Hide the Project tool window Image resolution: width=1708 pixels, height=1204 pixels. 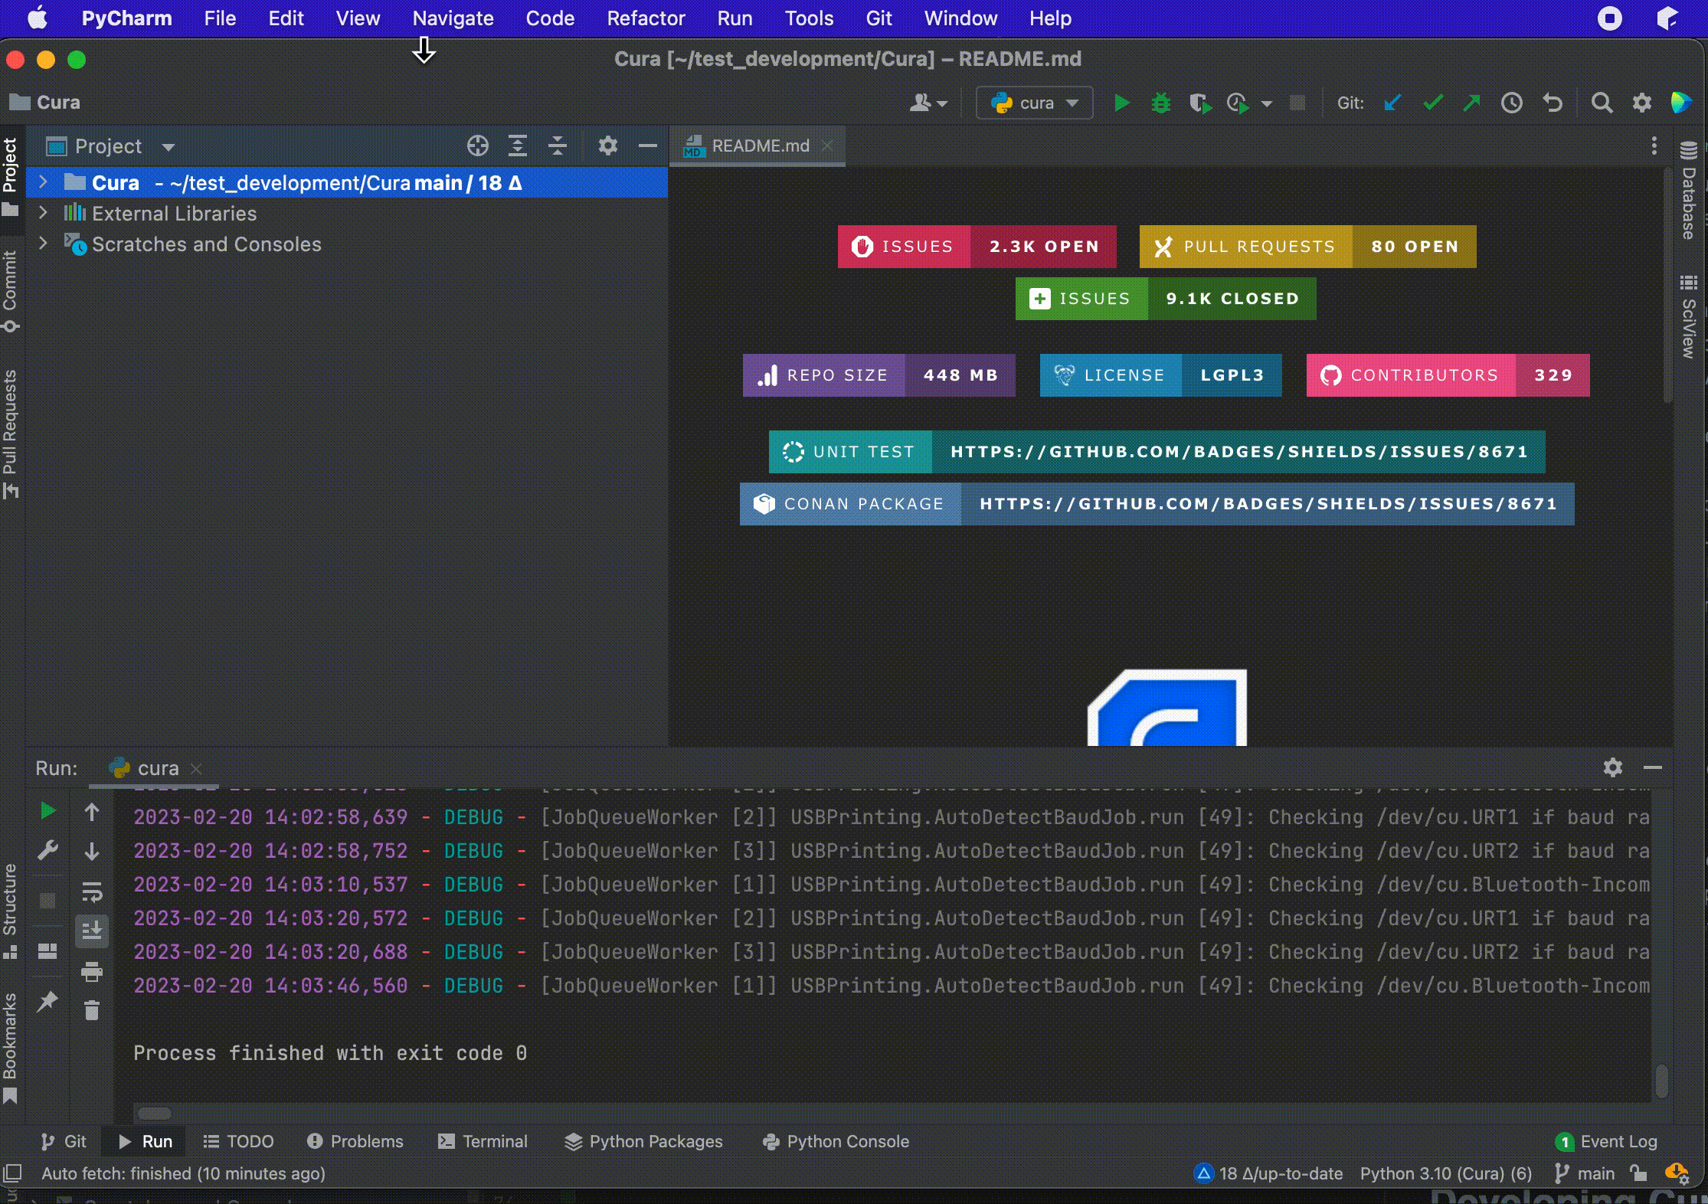click(x=648, y=146)
